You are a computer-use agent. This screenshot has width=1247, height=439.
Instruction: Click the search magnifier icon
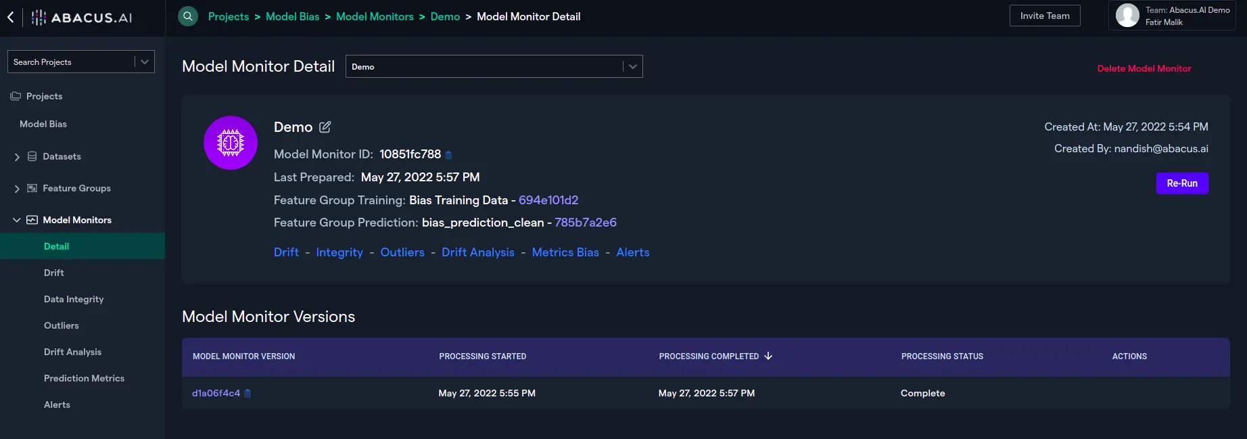pyautogui.click(x=188, y=16)
